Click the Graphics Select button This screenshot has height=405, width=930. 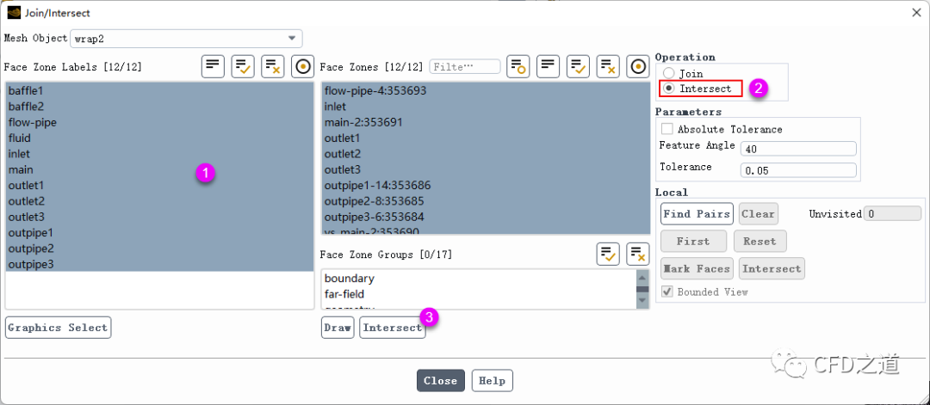[x=59, y=328]
